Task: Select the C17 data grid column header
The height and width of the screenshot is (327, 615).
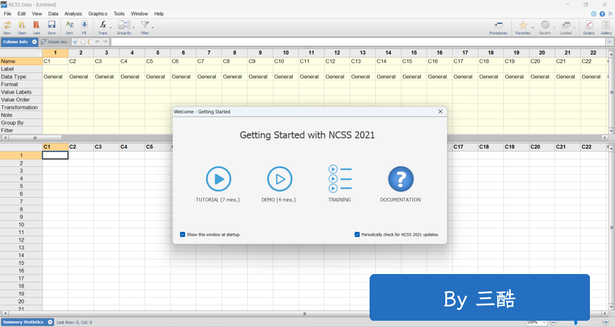Action: point(465,147)
